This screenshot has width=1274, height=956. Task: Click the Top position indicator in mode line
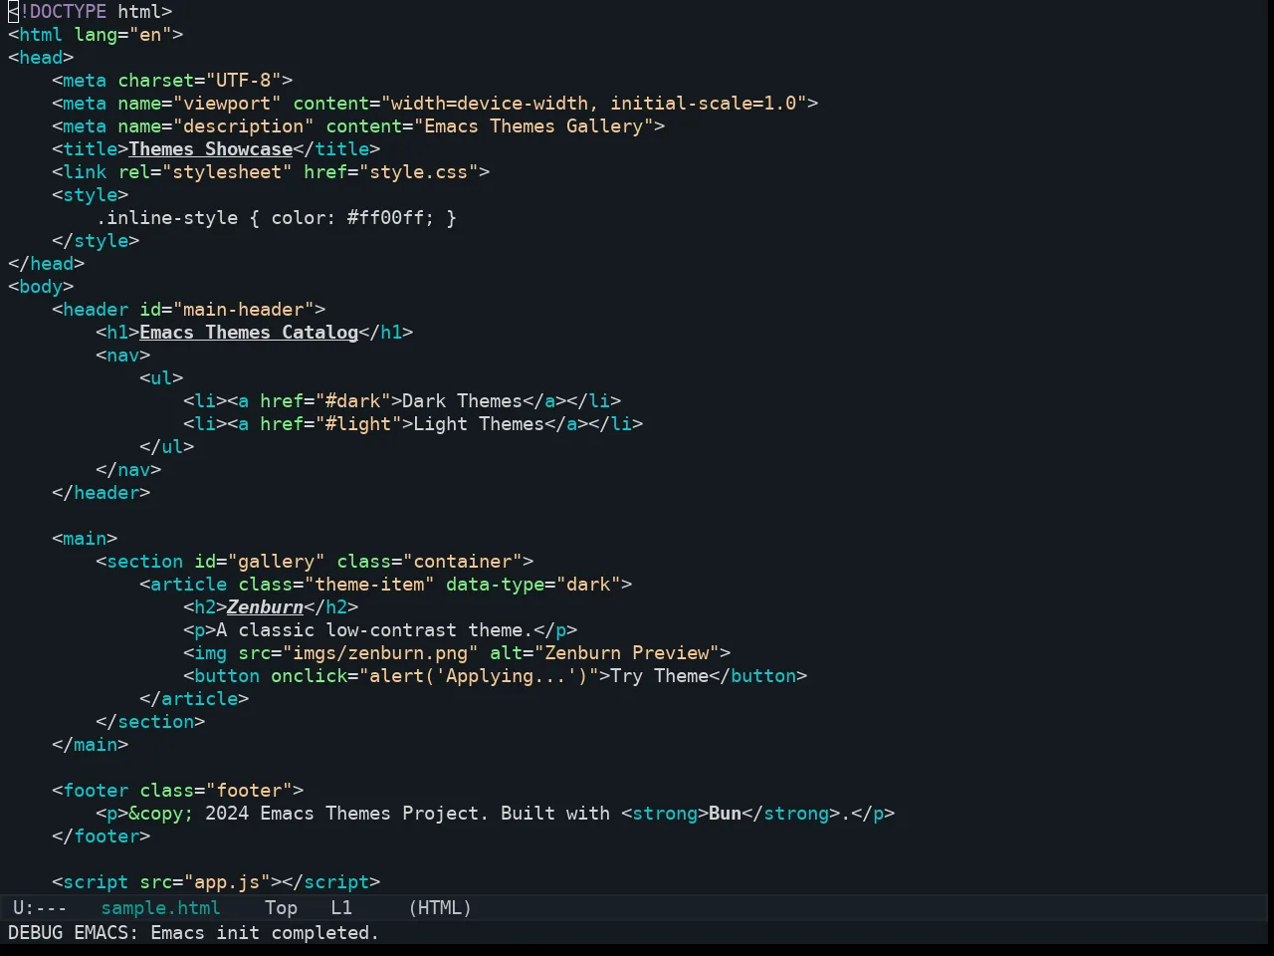[x=281, y=908]
